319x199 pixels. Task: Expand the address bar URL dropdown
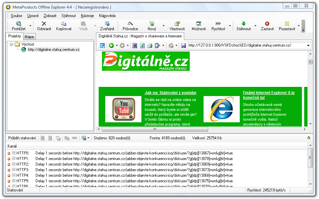coord(308,46)
